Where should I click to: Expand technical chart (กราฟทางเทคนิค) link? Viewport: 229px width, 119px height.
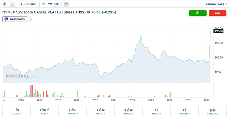(216, 4)
